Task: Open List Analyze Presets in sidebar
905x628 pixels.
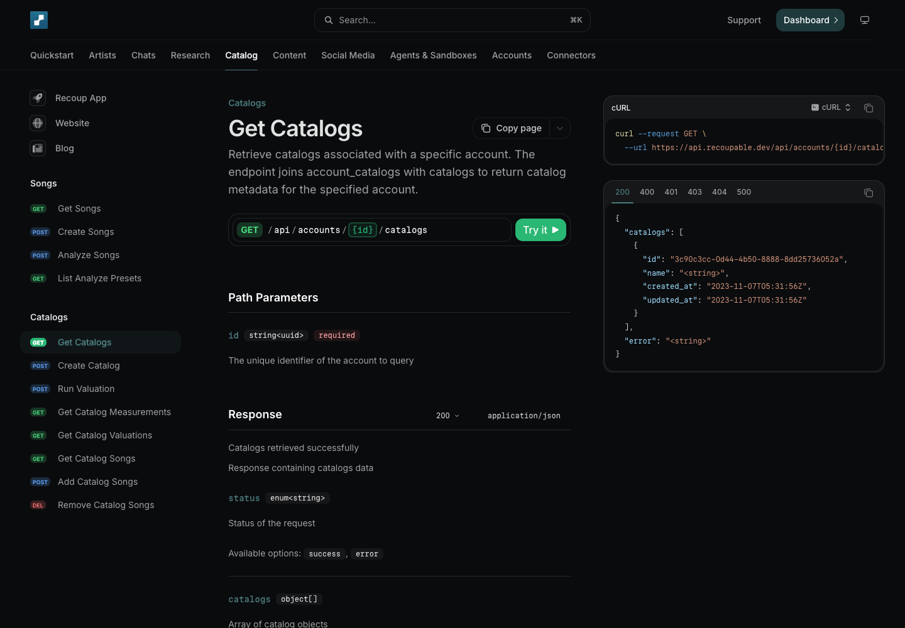Action: click(x=101, y=278)
